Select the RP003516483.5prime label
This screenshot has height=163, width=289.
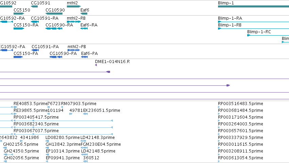(240, 104)
